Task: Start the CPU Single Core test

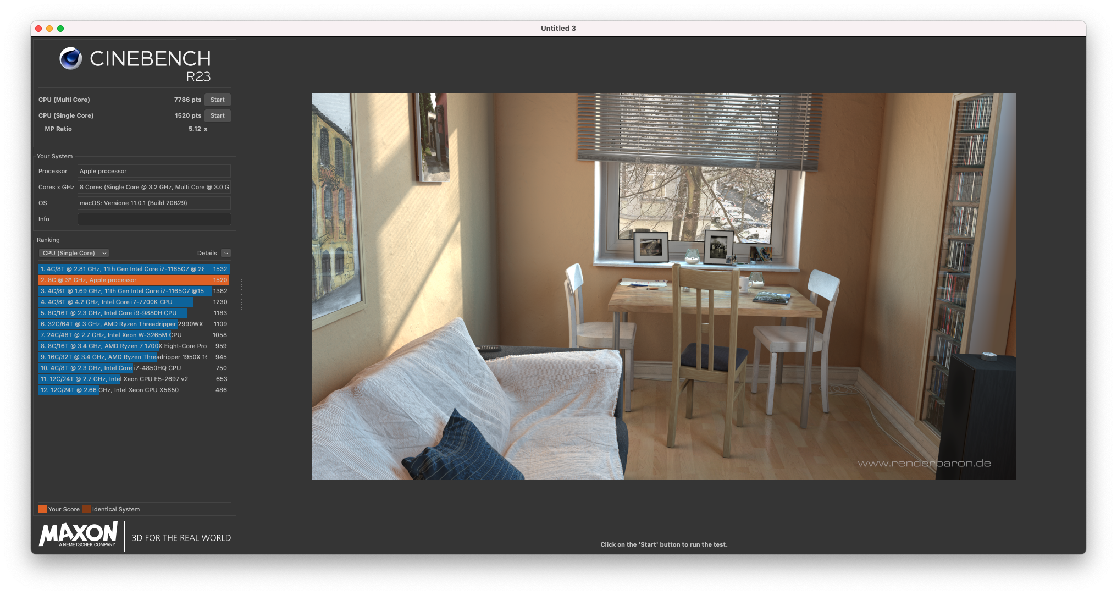Action: point(217,115)
